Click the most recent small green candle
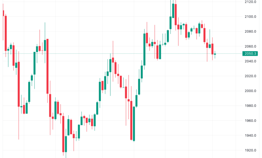262x158 pixels. pos(215,54)
